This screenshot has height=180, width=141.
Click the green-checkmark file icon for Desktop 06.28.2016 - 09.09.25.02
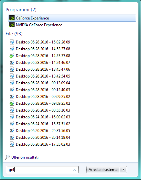pyautogui.click(x=12, y=103)
